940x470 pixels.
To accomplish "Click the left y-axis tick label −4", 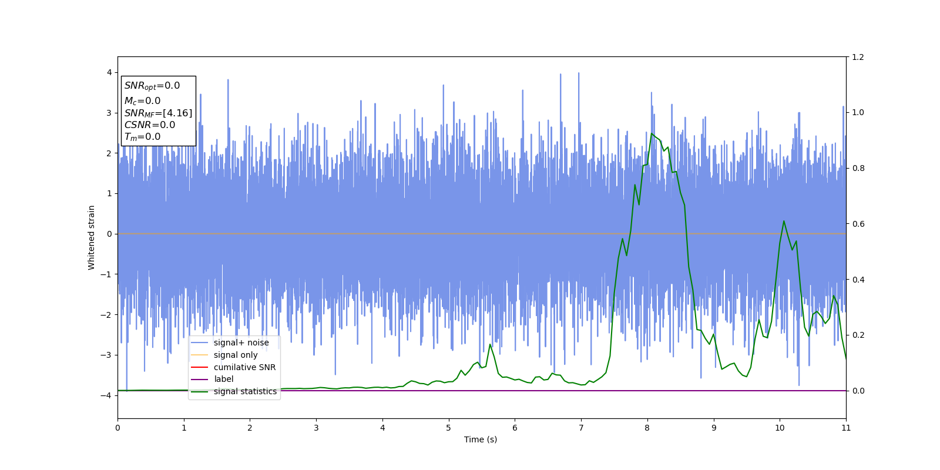I will [106, 395].
